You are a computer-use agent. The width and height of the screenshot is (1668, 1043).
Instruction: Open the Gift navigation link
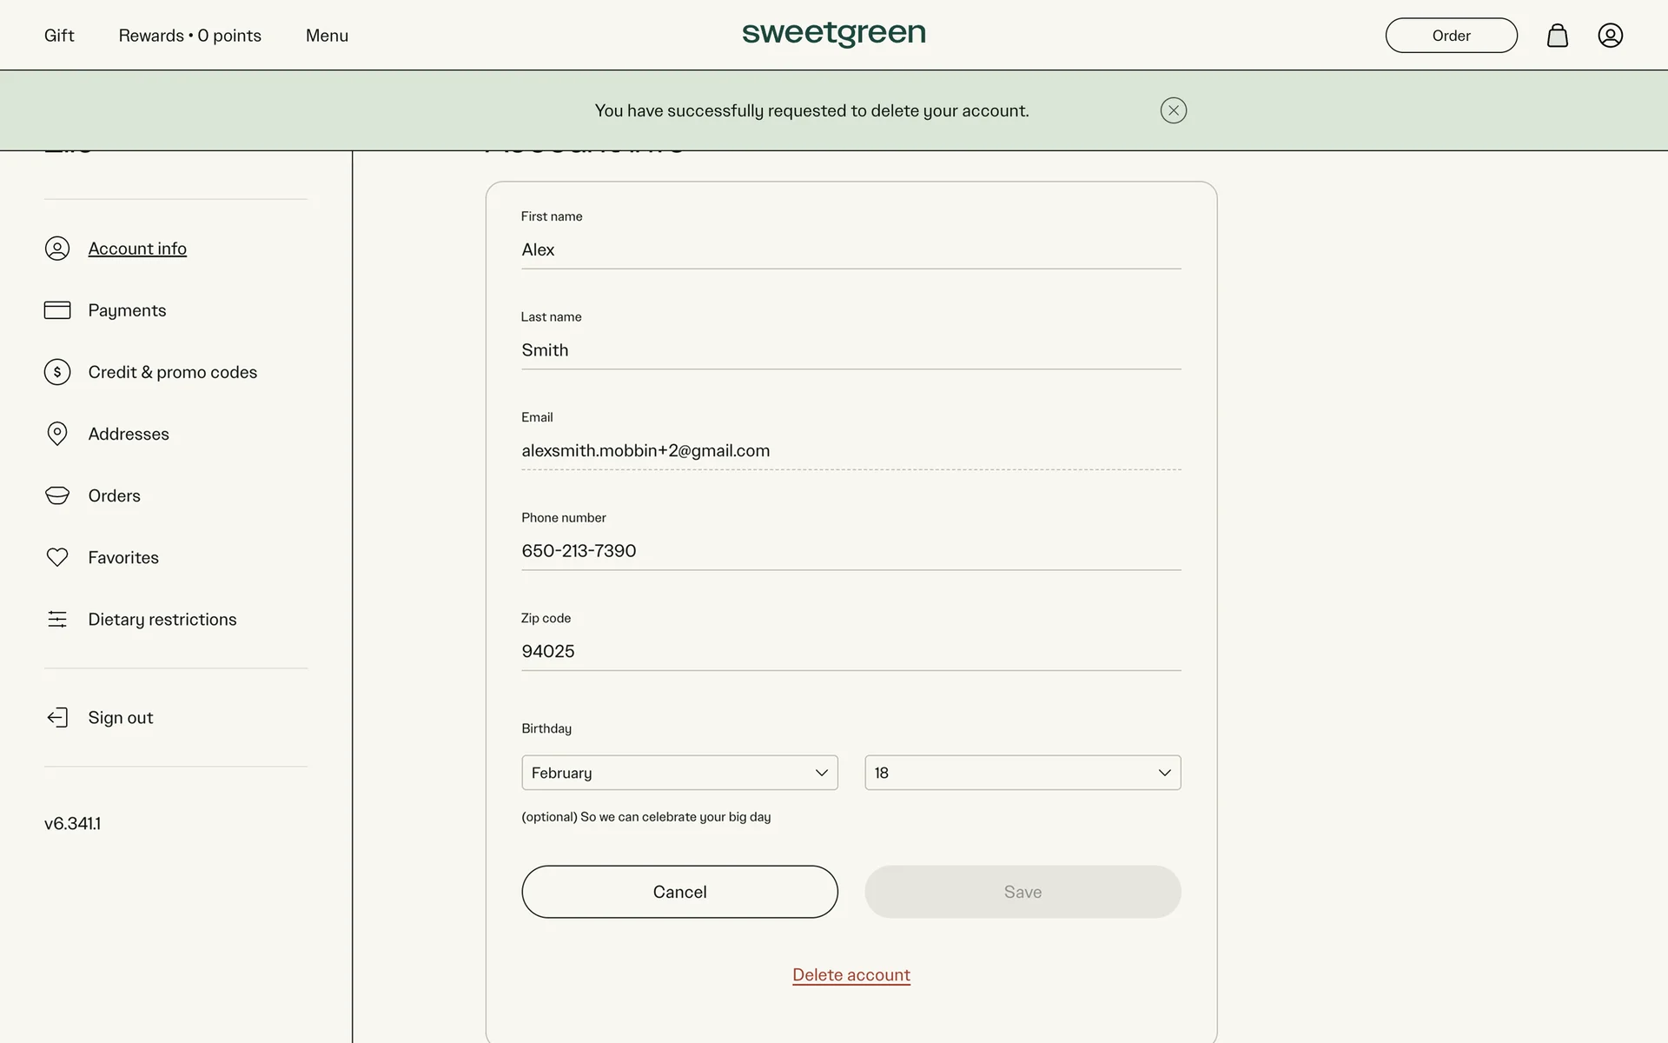[59, 36]
